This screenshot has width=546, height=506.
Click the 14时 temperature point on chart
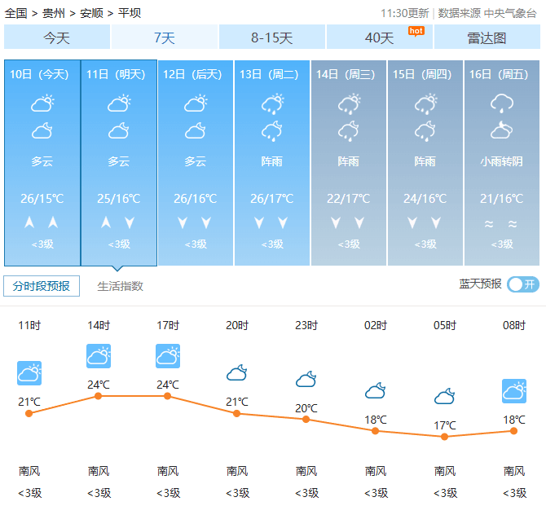point(98,396)
